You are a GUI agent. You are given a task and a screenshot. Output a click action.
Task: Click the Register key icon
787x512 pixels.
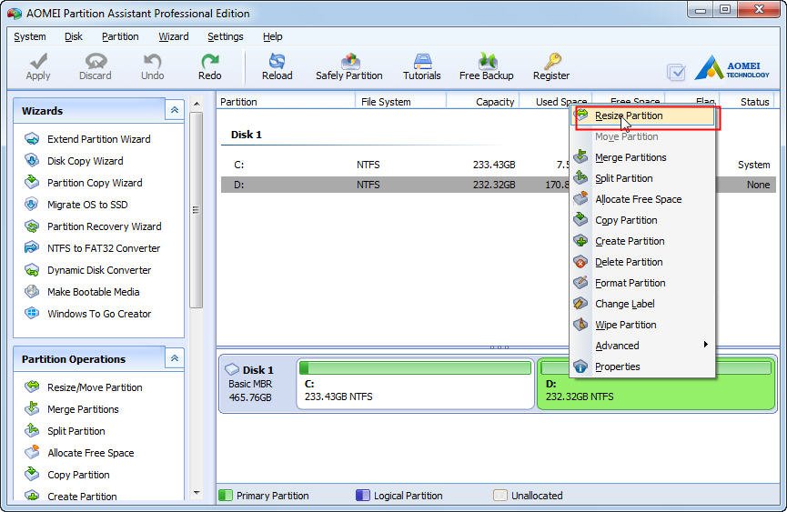552,61
